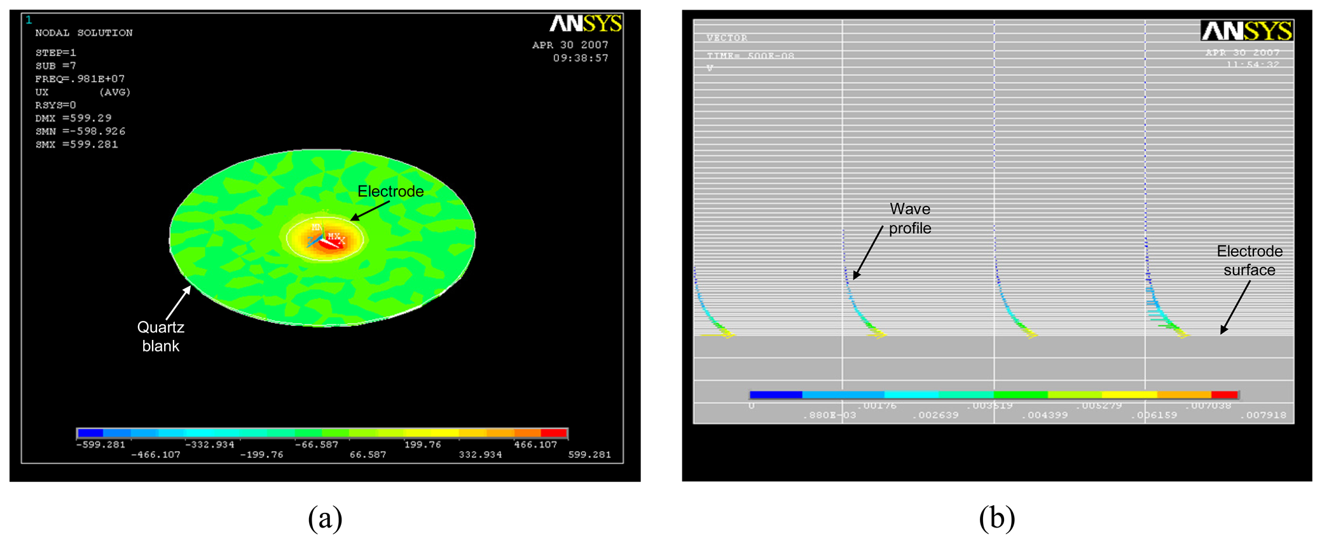
Task: Click the DMX =599.29 value
Action: tap(73, 118)
